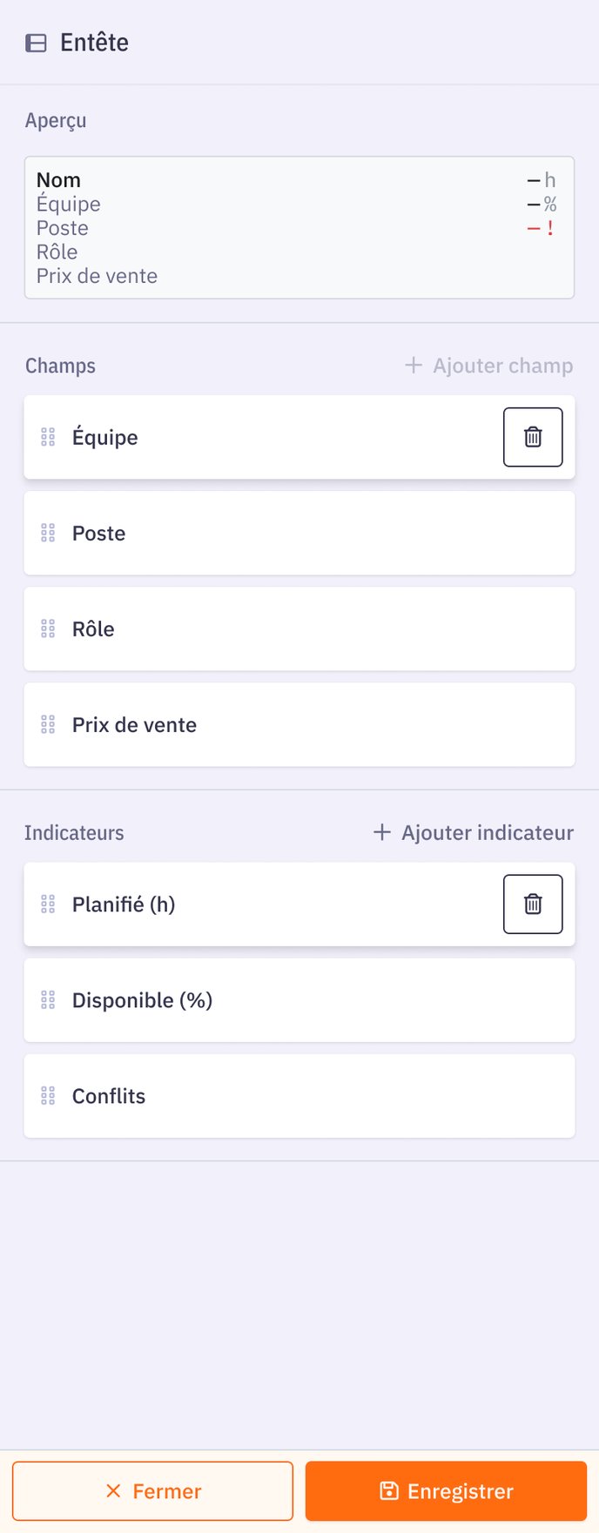
Task: Delete the Équipe field with trash icon
Action: click(533, 437)
